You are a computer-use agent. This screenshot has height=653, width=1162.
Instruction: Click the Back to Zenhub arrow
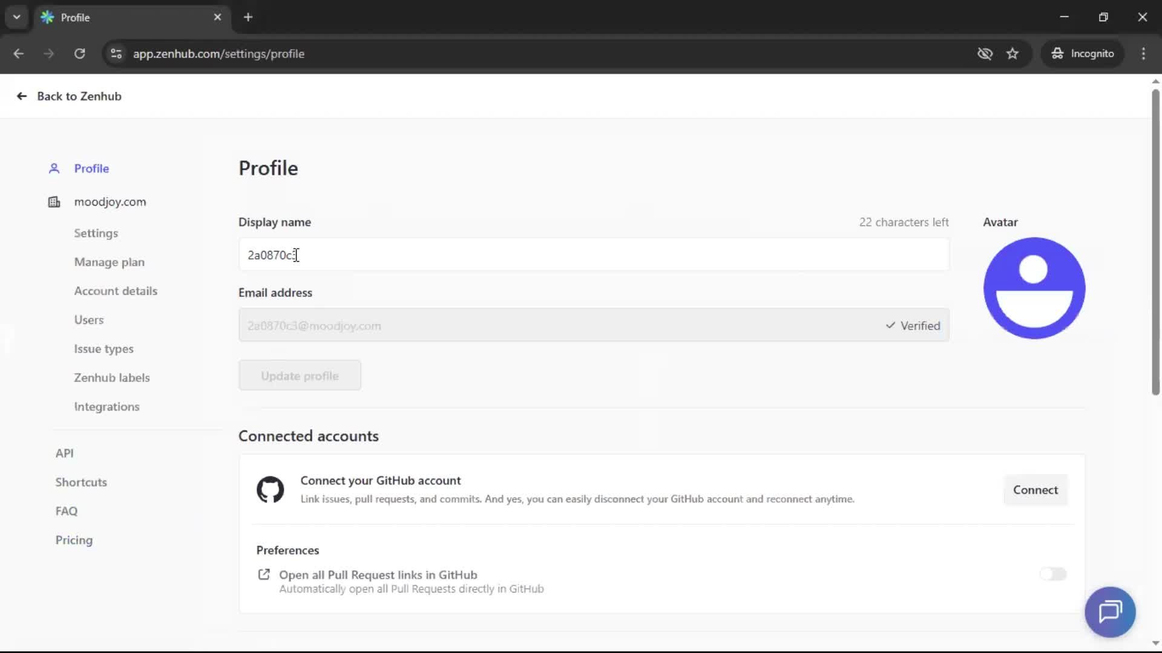point(21,96)
